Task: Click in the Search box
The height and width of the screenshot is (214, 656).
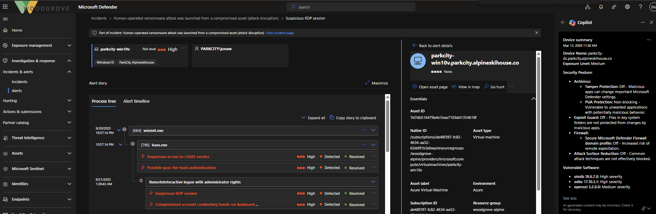Action: 351,7
